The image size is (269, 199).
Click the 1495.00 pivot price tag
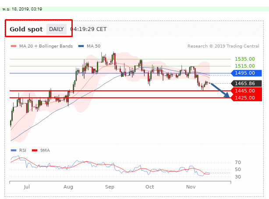(246, 73)
